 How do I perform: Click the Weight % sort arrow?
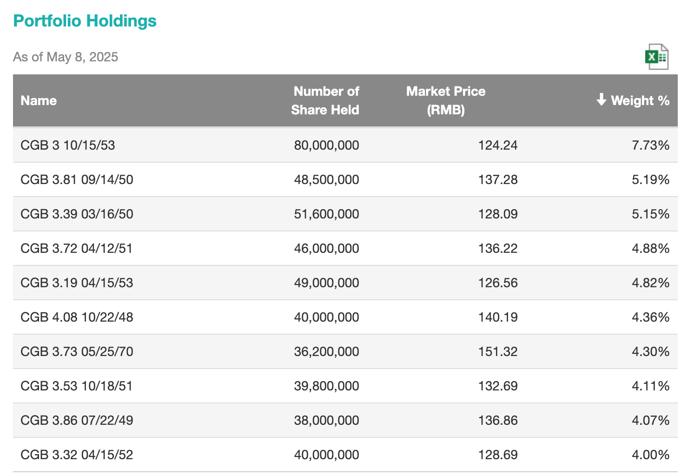(601, 100)
